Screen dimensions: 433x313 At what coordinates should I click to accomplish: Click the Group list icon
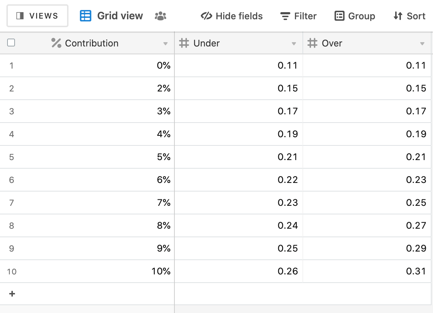click(x=340, y=16)
